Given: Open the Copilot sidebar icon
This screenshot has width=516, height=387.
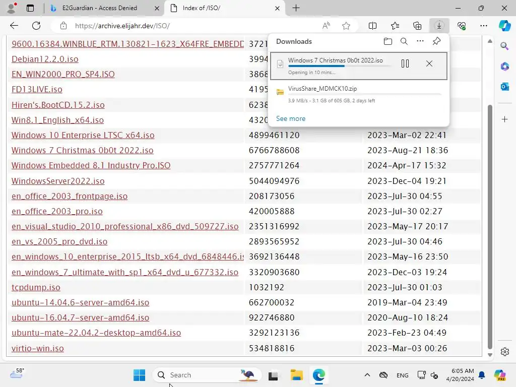Looking at the screenshot, I should 504,26.
